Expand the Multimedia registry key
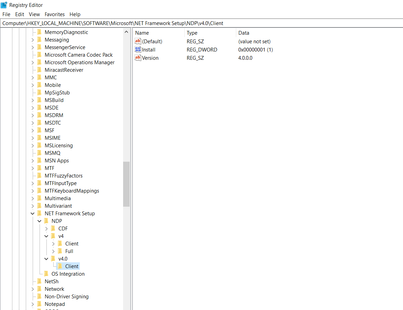 point(32,198)
